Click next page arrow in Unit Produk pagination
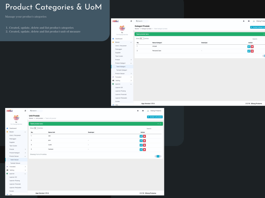The height and width of the screenshot is (198, 265). point(160,156)
